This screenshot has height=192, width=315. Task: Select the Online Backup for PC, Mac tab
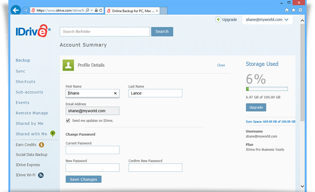132,11
